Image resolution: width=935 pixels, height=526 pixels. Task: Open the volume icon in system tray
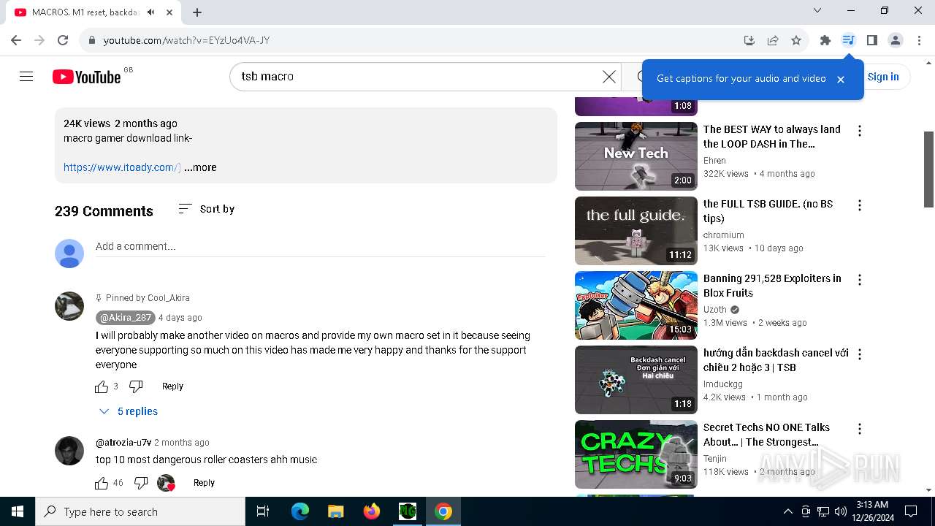(x=840, y=511)
